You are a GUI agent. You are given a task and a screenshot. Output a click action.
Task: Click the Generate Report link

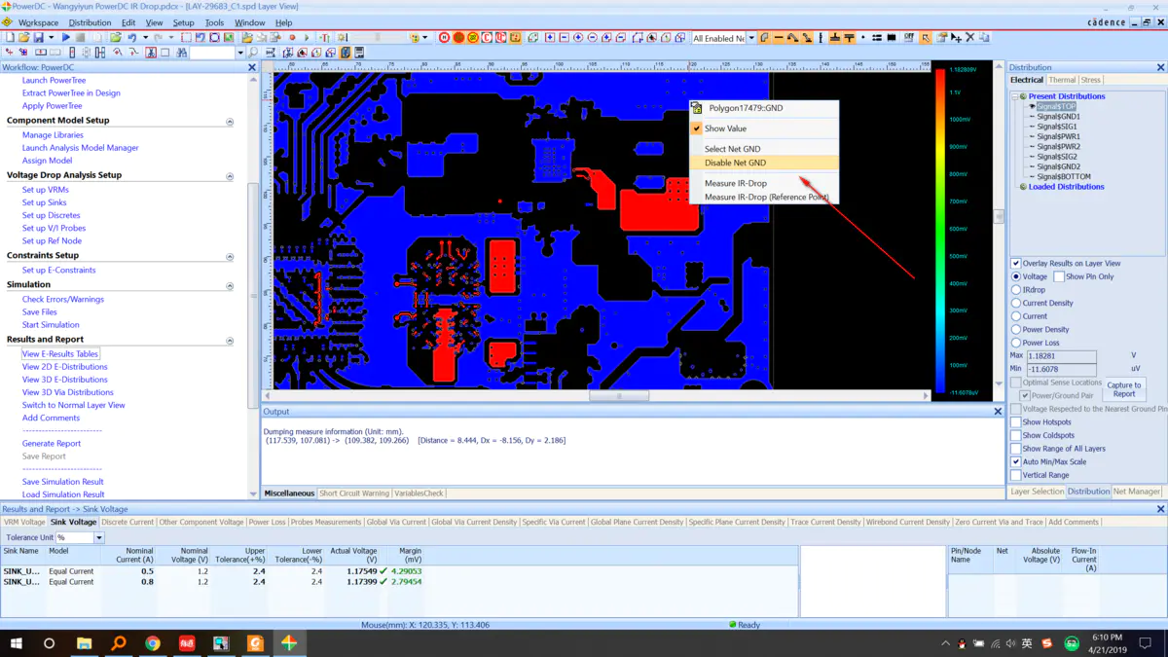[52, 444]
